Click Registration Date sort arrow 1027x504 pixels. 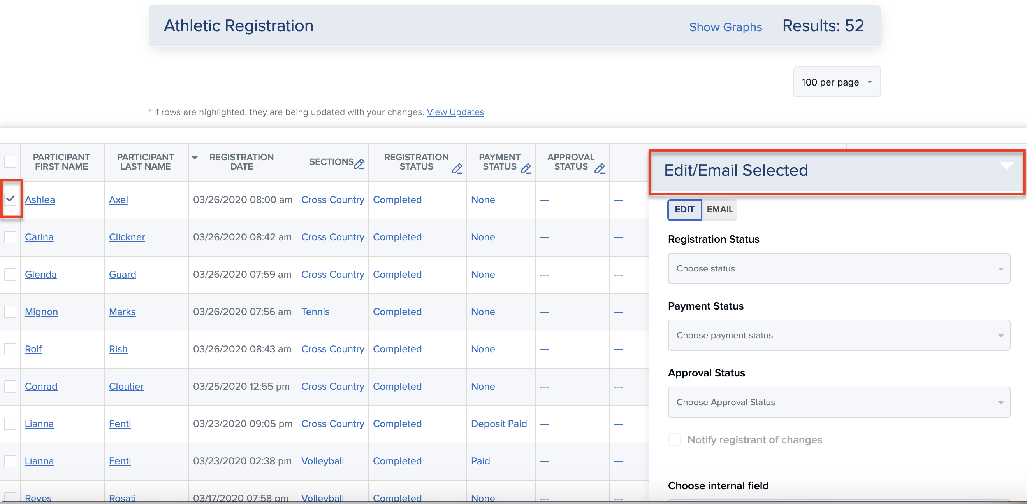pyautogui.click(x=195, y=157)
